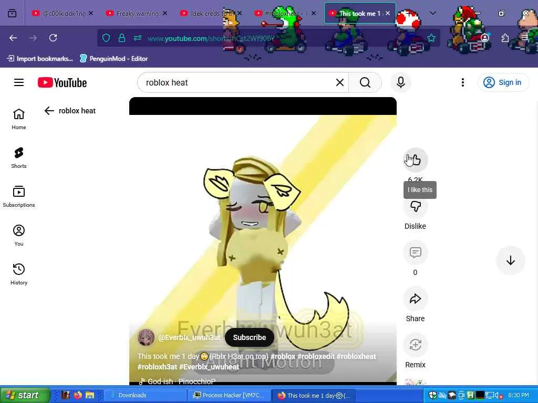Open Firefox View tab icon
Screen dimensions: 538x403
point(12,13)
